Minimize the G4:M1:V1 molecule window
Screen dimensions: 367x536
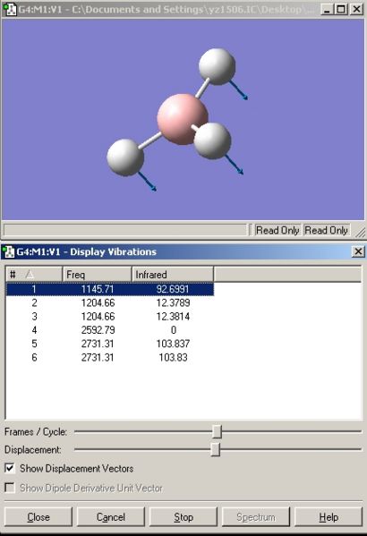328,9
